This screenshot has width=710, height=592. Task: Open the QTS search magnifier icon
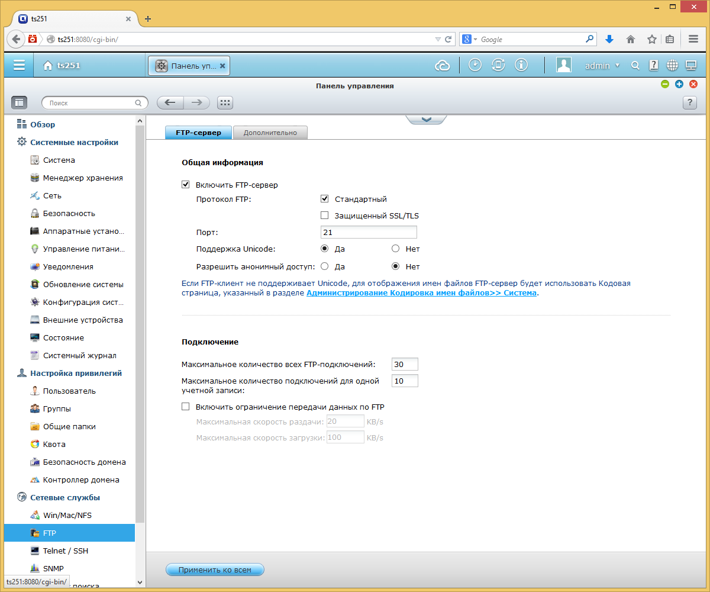pos(635,66)
